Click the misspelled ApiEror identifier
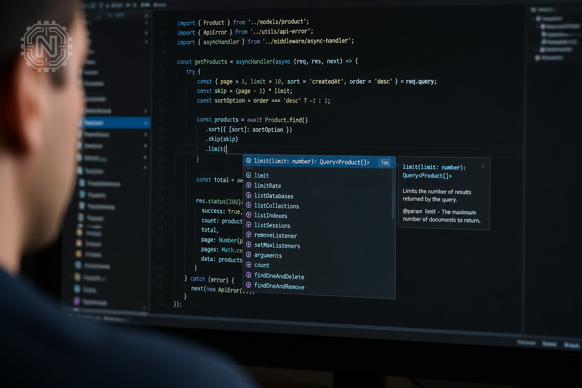The height and width of the screenshot is (388, 582). [x=228, y=290]
